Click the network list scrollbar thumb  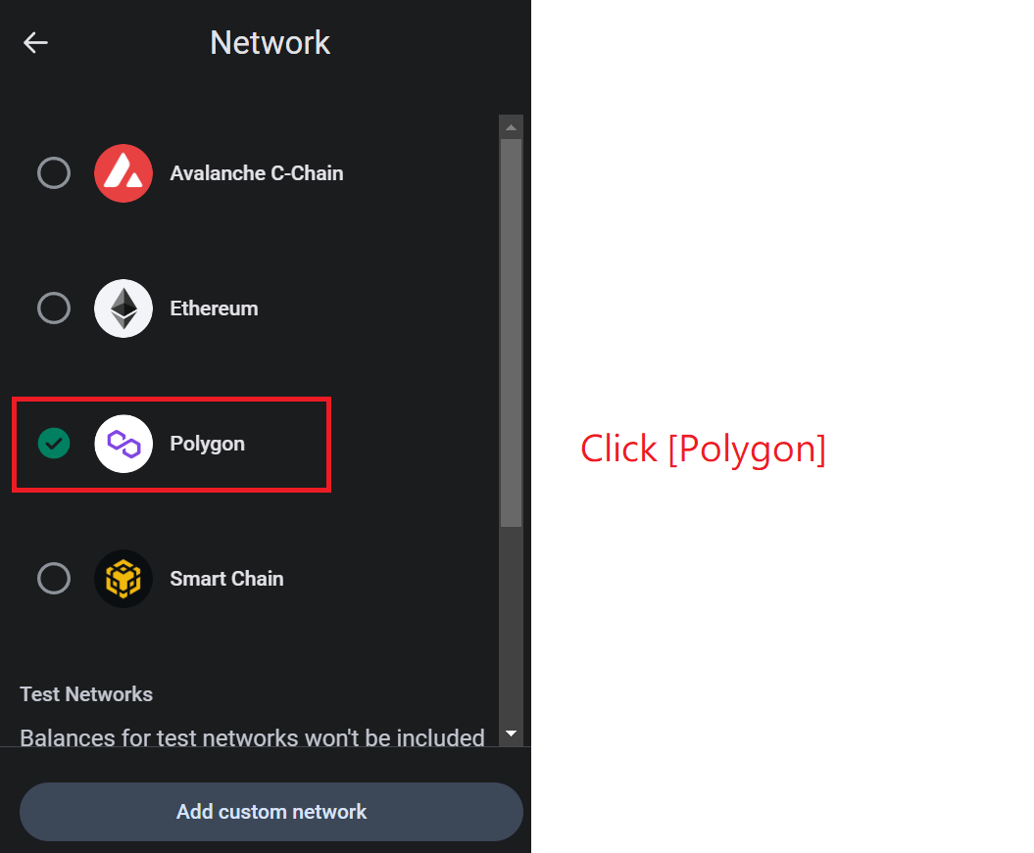[x=511, y=333]
